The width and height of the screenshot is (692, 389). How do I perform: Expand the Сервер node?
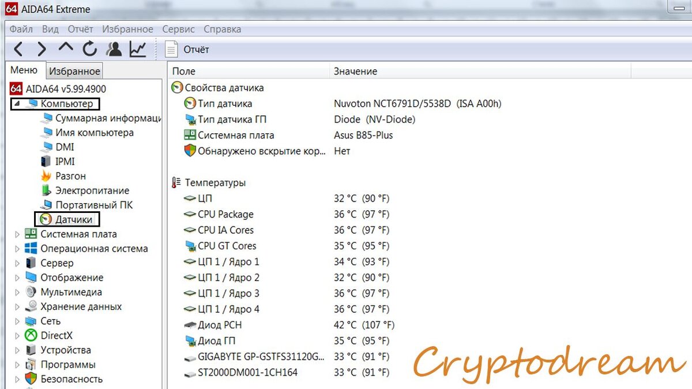coord(17,263)
